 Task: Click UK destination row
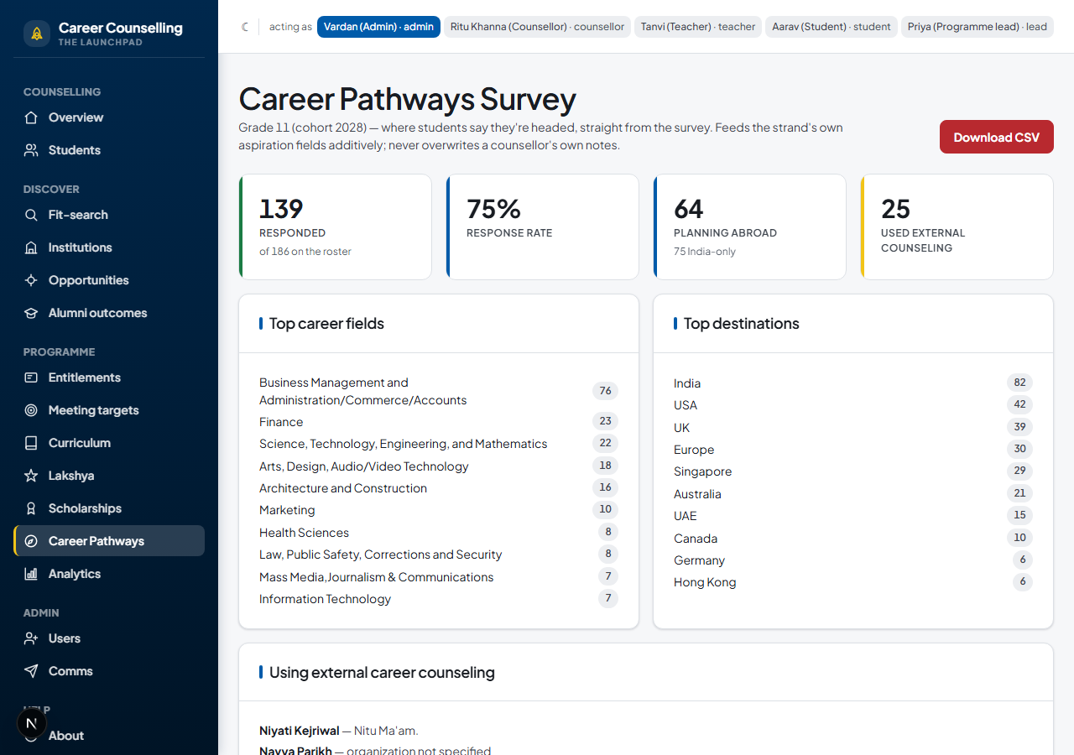[853, 428]
